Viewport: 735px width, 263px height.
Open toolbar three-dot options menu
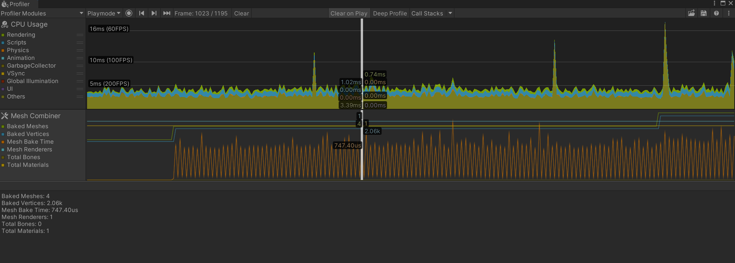[x=729, y=13]
